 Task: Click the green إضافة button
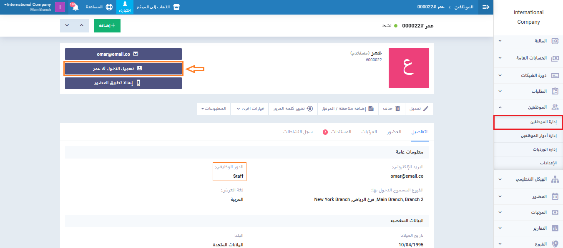coord(107,25)
